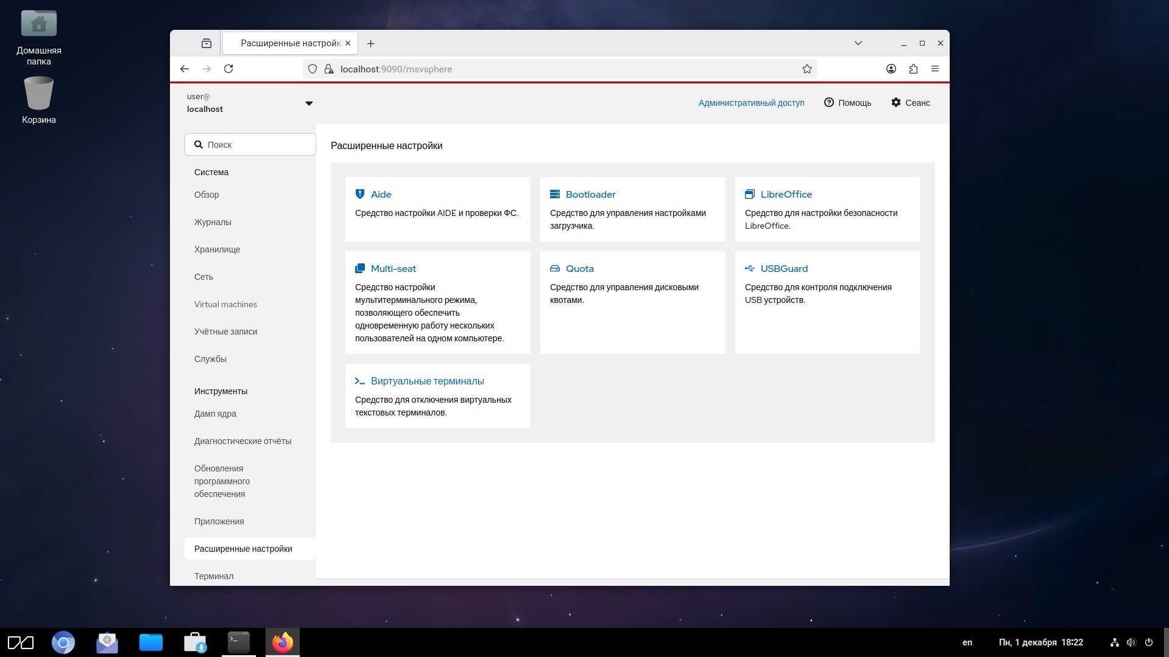Expand the user@localhost host dropdown
1169x657 pixels.
coord(308,103)
